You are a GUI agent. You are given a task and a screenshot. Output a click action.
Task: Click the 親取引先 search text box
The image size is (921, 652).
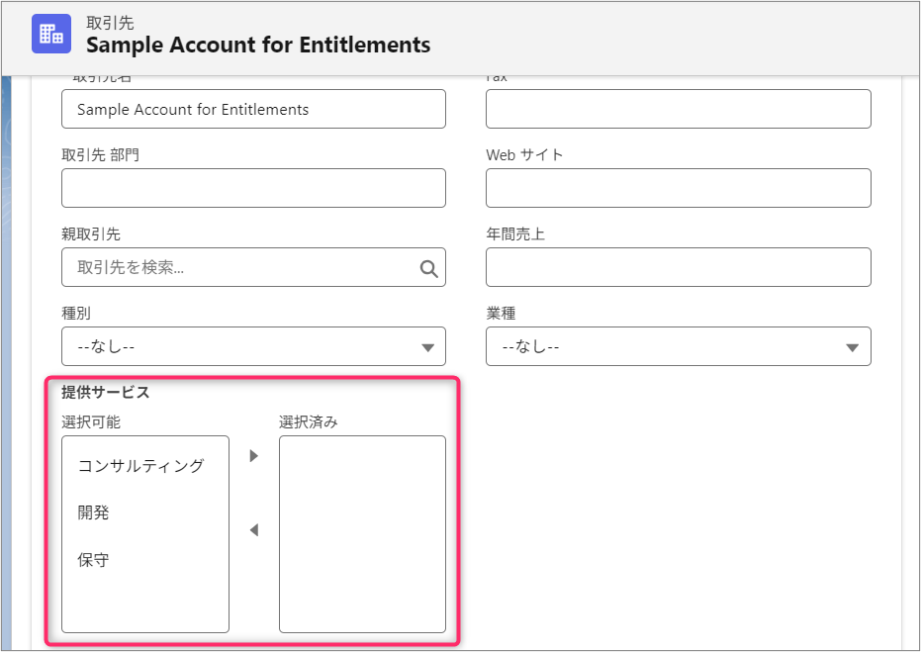pos(237,268)
